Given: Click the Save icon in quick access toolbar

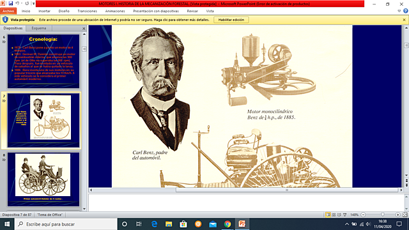Looking at the screenshot, I should pyautogui.click(x=11, y=3).
